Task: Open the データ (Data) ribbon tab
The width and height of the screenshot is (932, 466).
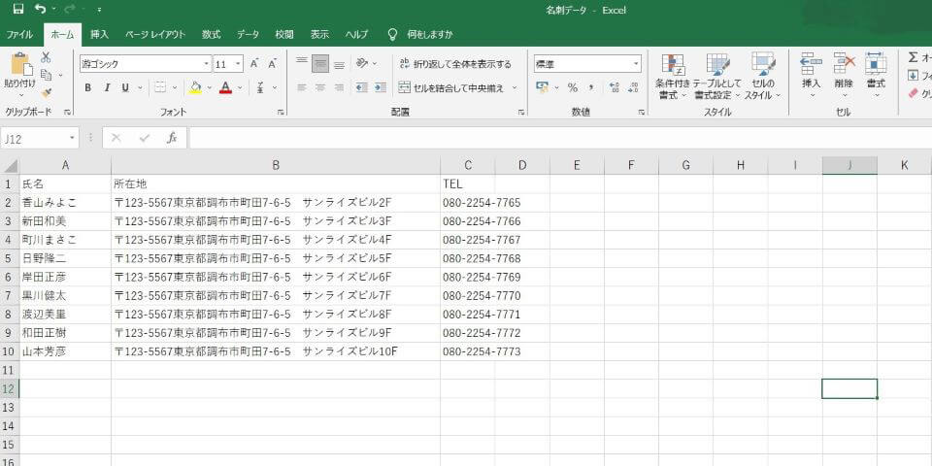Action: (248, 34)
